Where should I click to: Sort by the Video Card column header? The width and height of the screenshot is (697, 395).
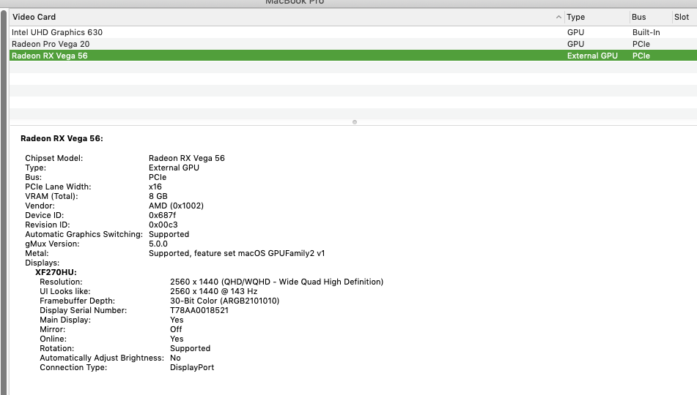point(287,17)
